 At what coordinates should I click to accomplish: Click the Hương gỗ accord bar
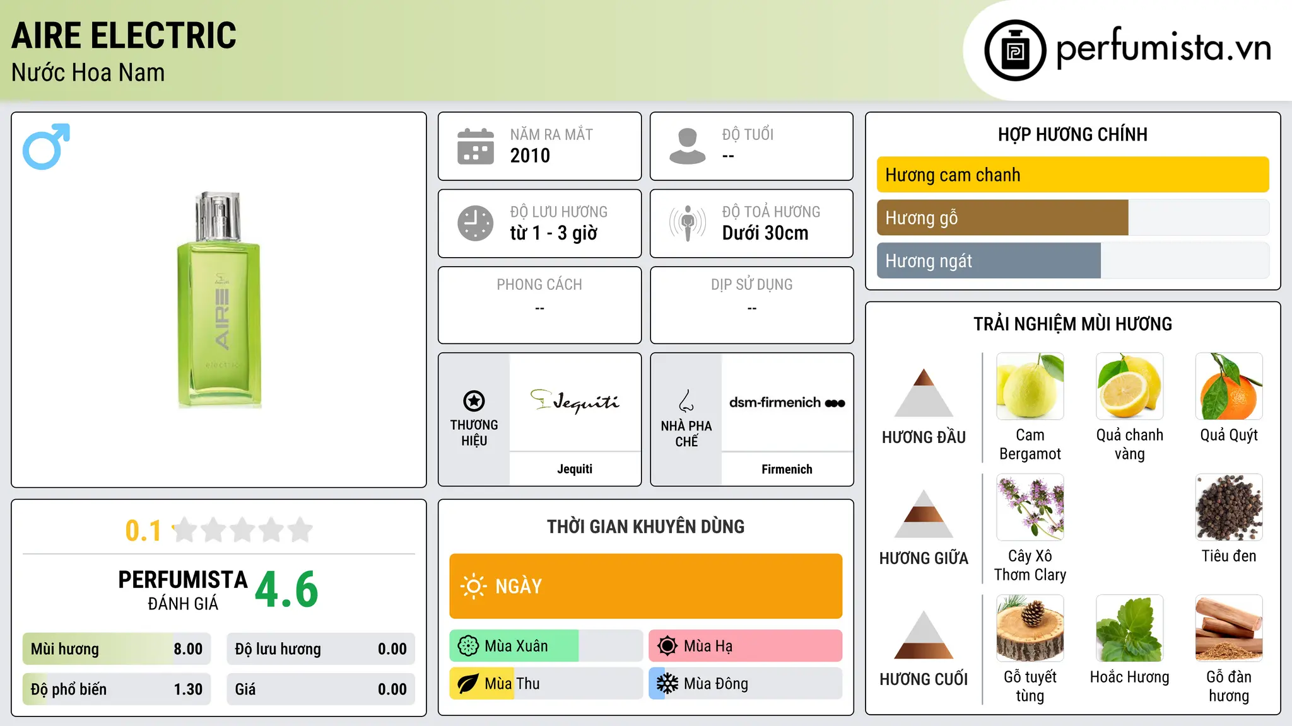point(1072,217)
